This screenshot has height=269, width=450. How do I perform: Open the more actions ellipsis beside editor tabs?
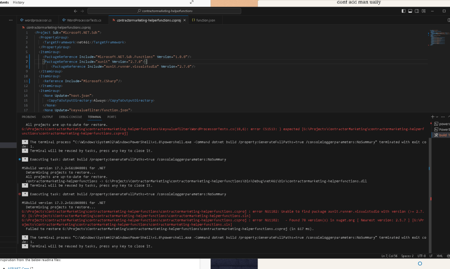[x=11, y=20]
